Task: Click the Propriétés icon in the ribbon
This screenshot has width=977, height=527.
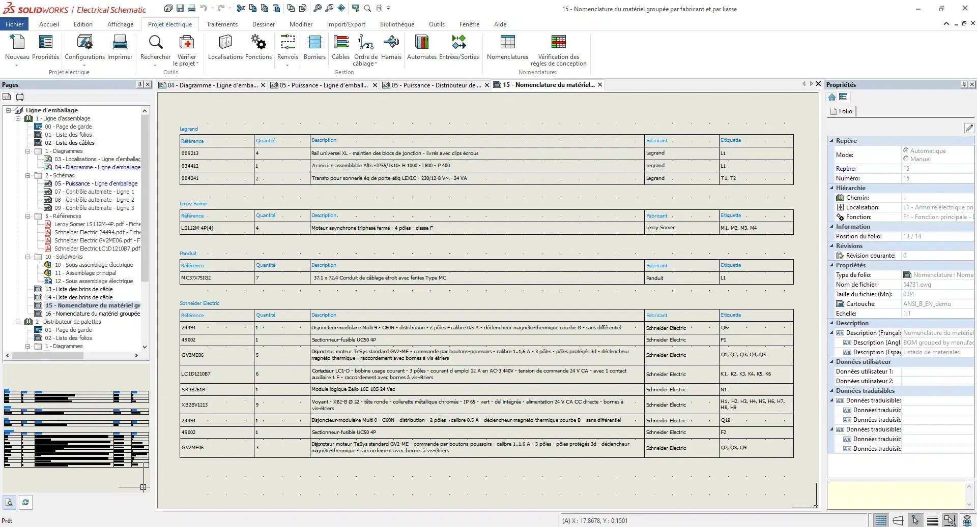Action: 45,42
